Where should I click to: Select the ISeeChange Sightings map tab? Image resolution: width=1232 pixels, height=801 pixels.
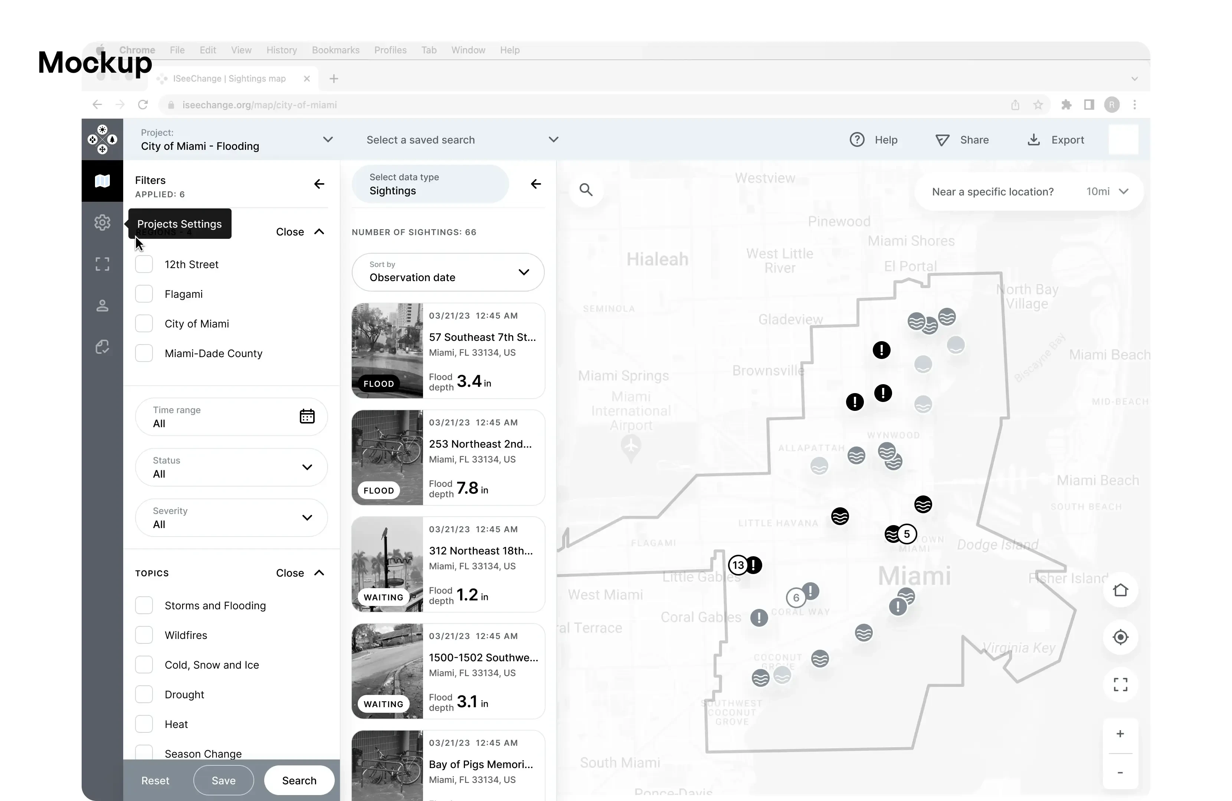229,79
